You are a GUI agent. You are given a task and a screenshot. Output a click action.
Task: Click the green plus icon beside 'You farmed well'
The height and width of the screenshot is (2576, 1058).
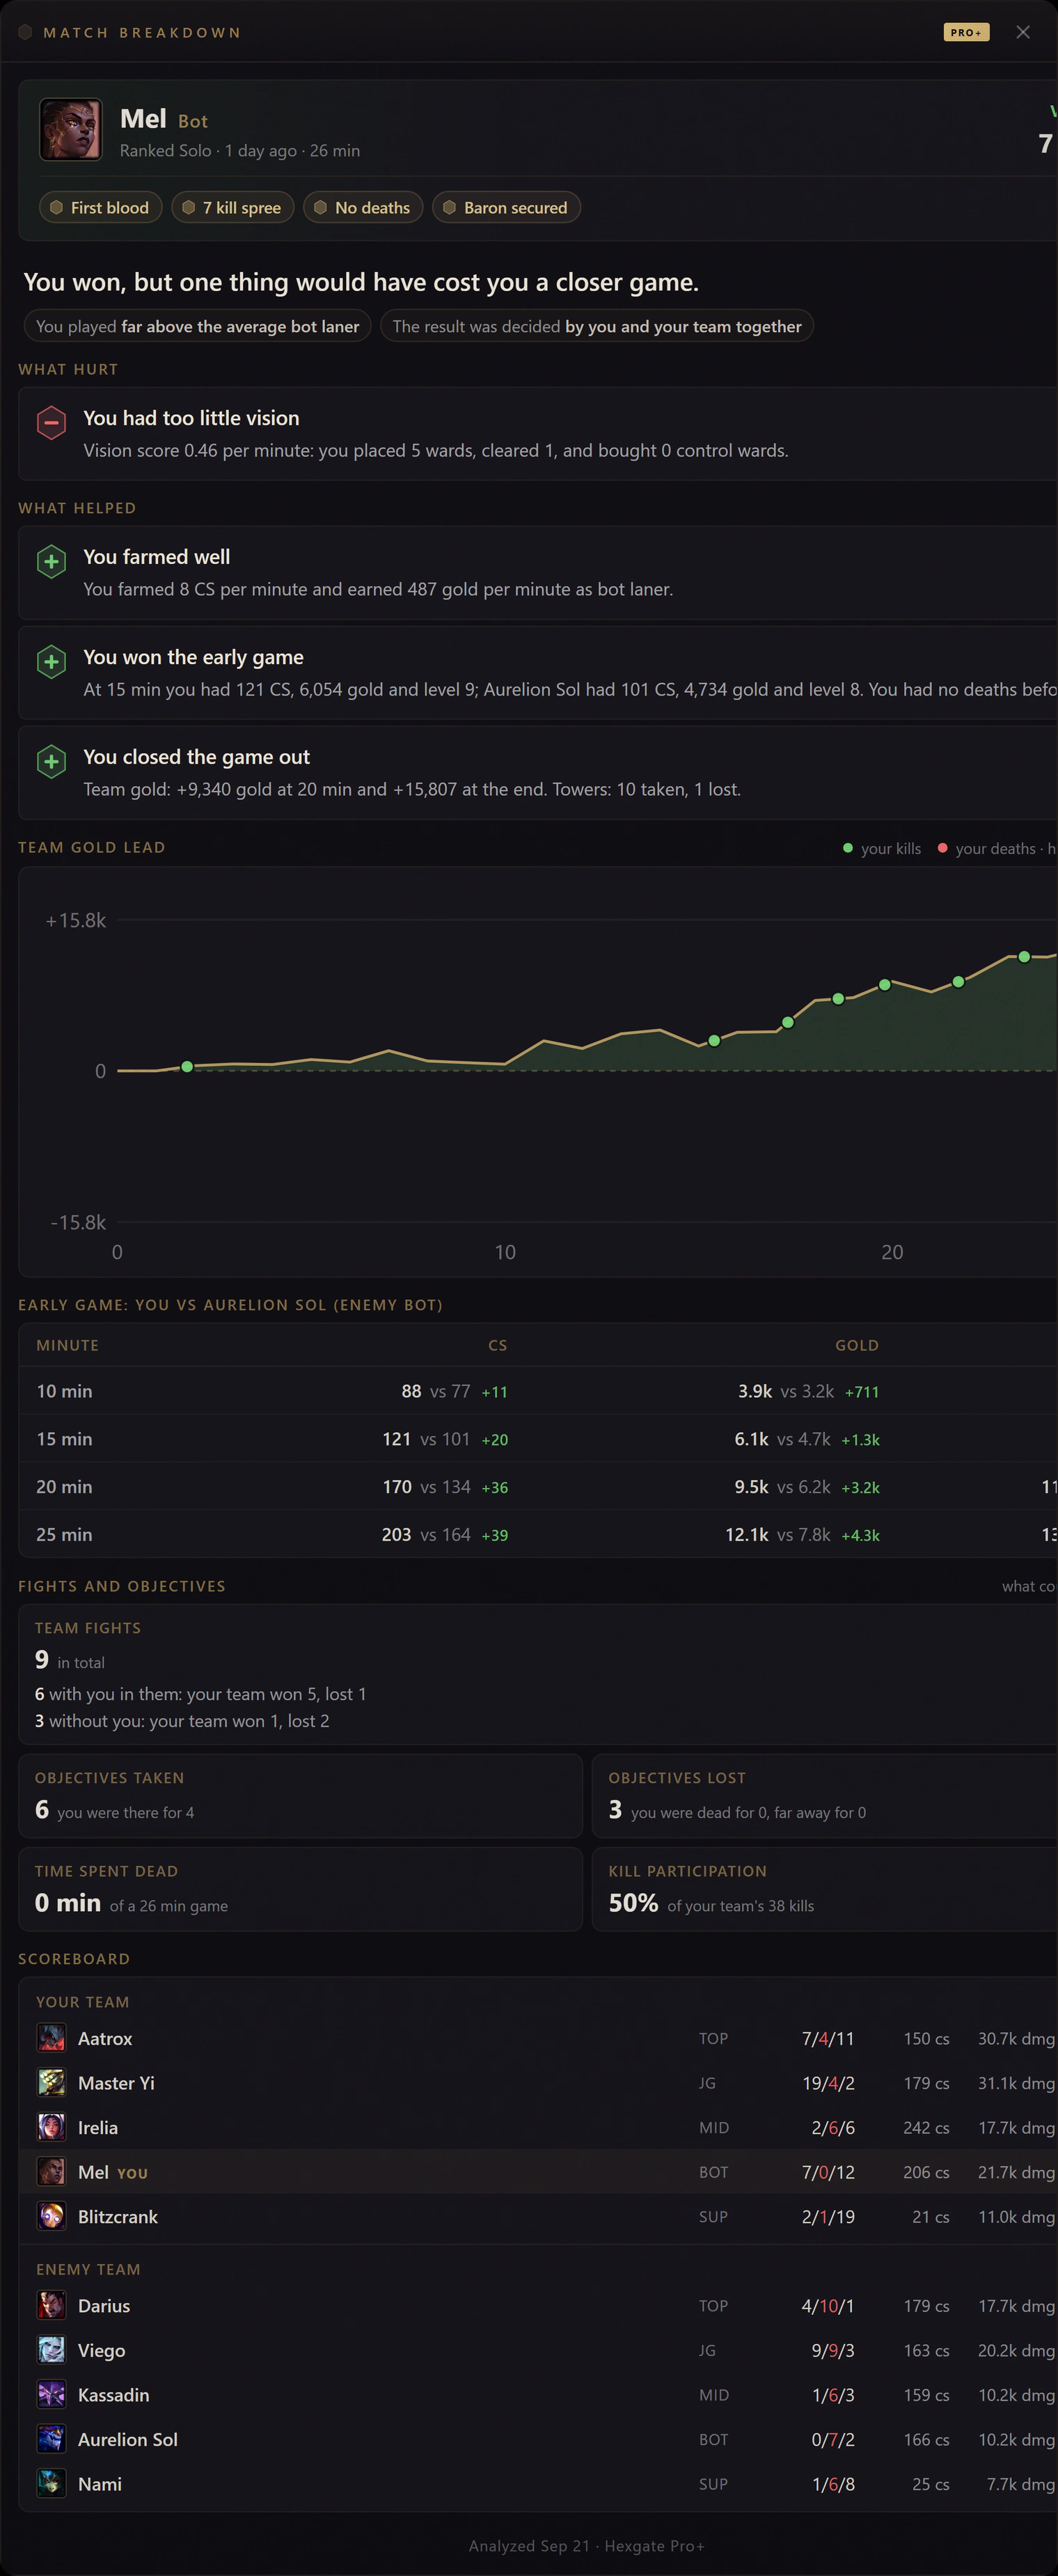coord(52,562)
